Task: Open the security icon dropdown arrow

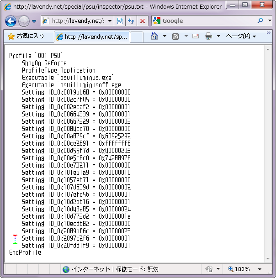Action: (218, 269)
